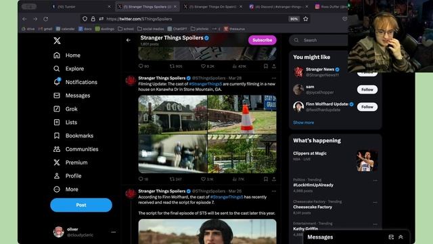
Task: Bookmark page with star icon
Action: [305, 19]
